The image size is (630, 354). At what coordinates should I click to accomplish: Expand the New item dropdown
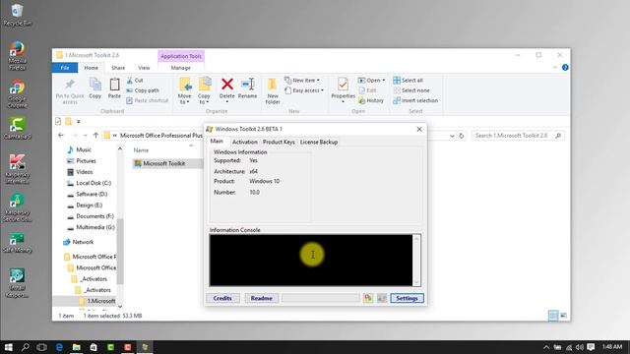point(302,81)
